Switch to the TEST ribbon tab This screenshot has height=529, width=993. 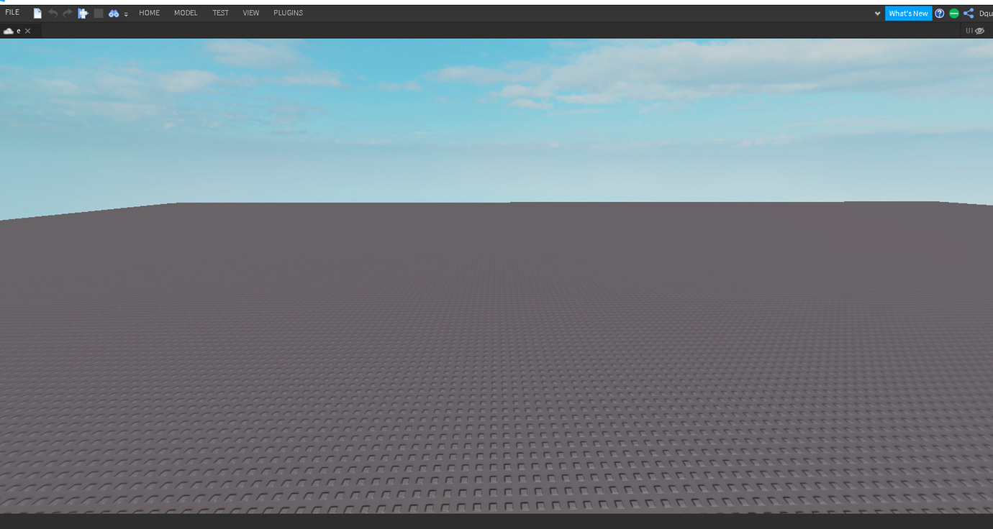[x=220, y=12]
